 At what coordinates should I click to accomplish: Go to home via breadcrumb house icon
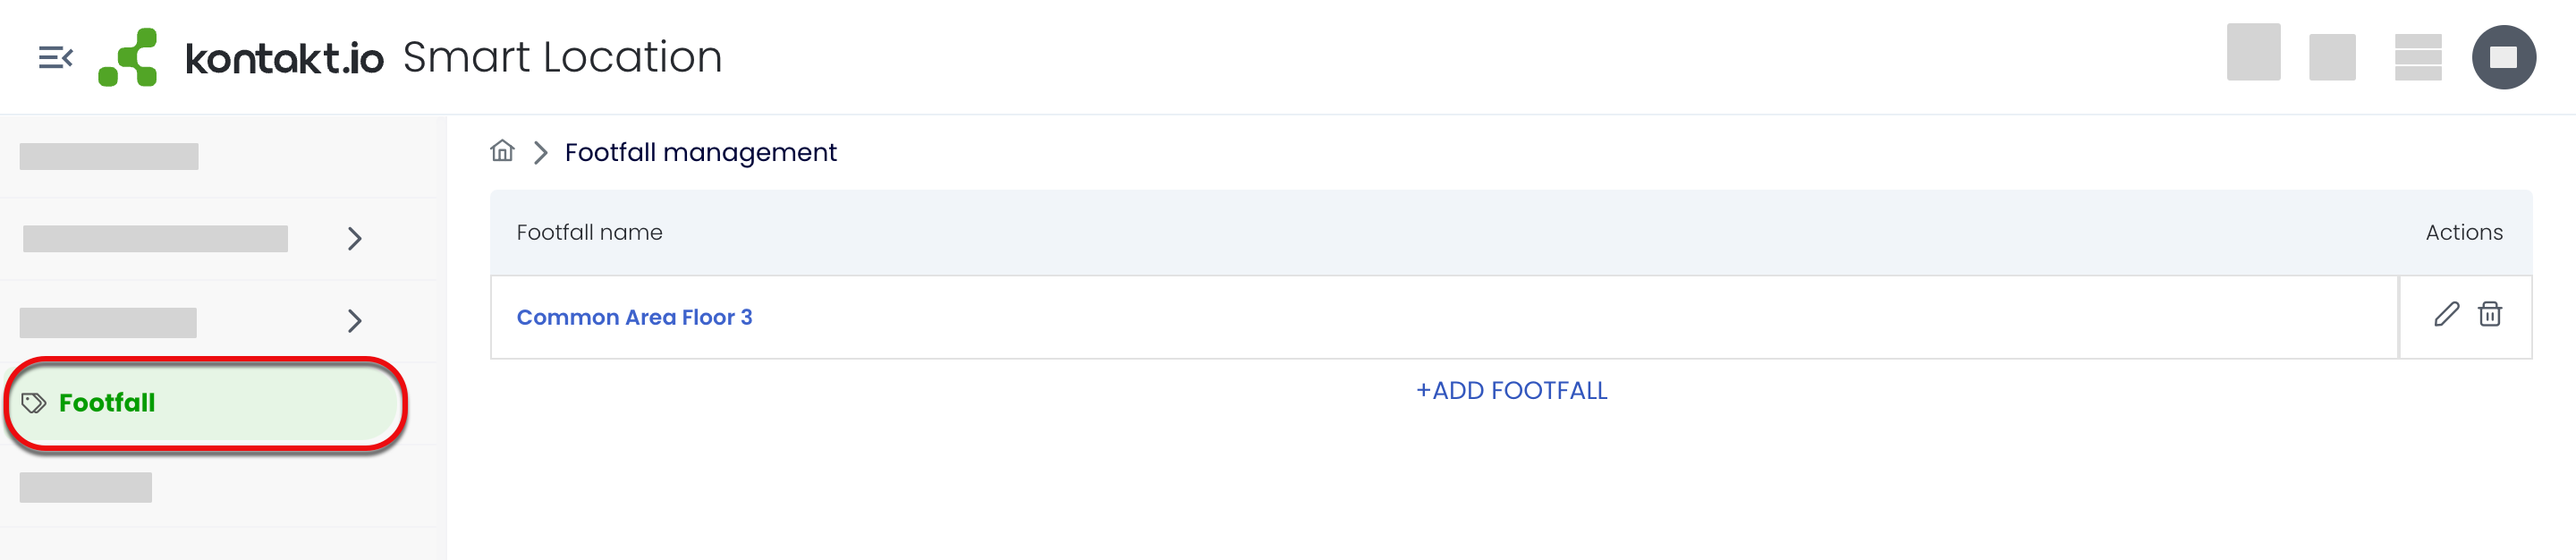pos(502,151)
